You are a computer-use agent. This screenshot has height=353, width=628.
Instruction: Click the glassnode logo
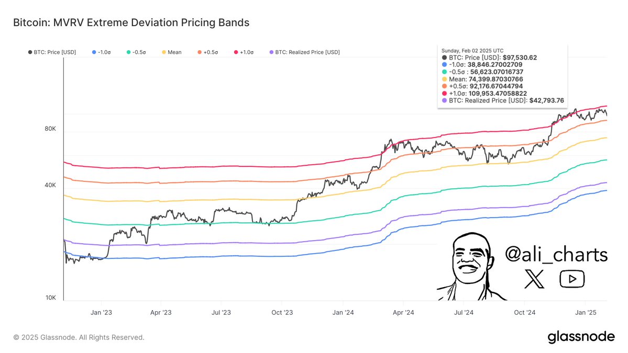581,337
